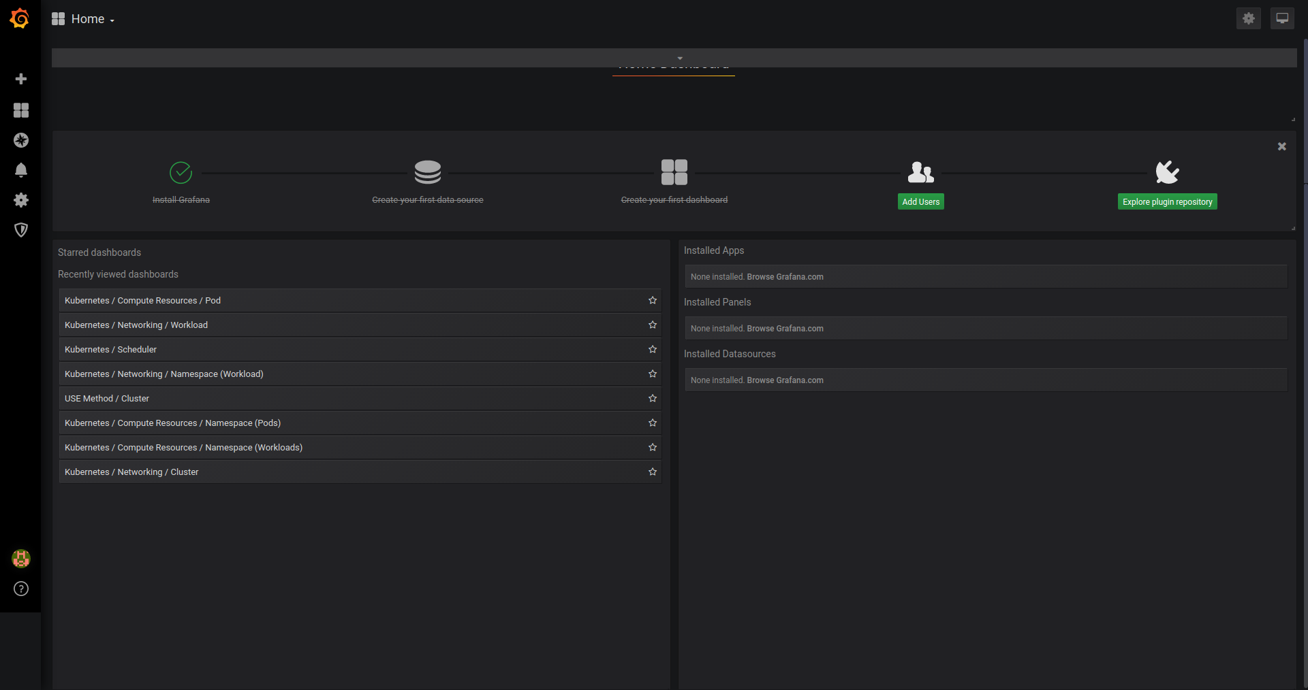Screen dimensions: 1308x690
Task: Star Kubernetes / Networking / Namespace (Workload)
Action: pyautogui.click(x=653, y=374)
